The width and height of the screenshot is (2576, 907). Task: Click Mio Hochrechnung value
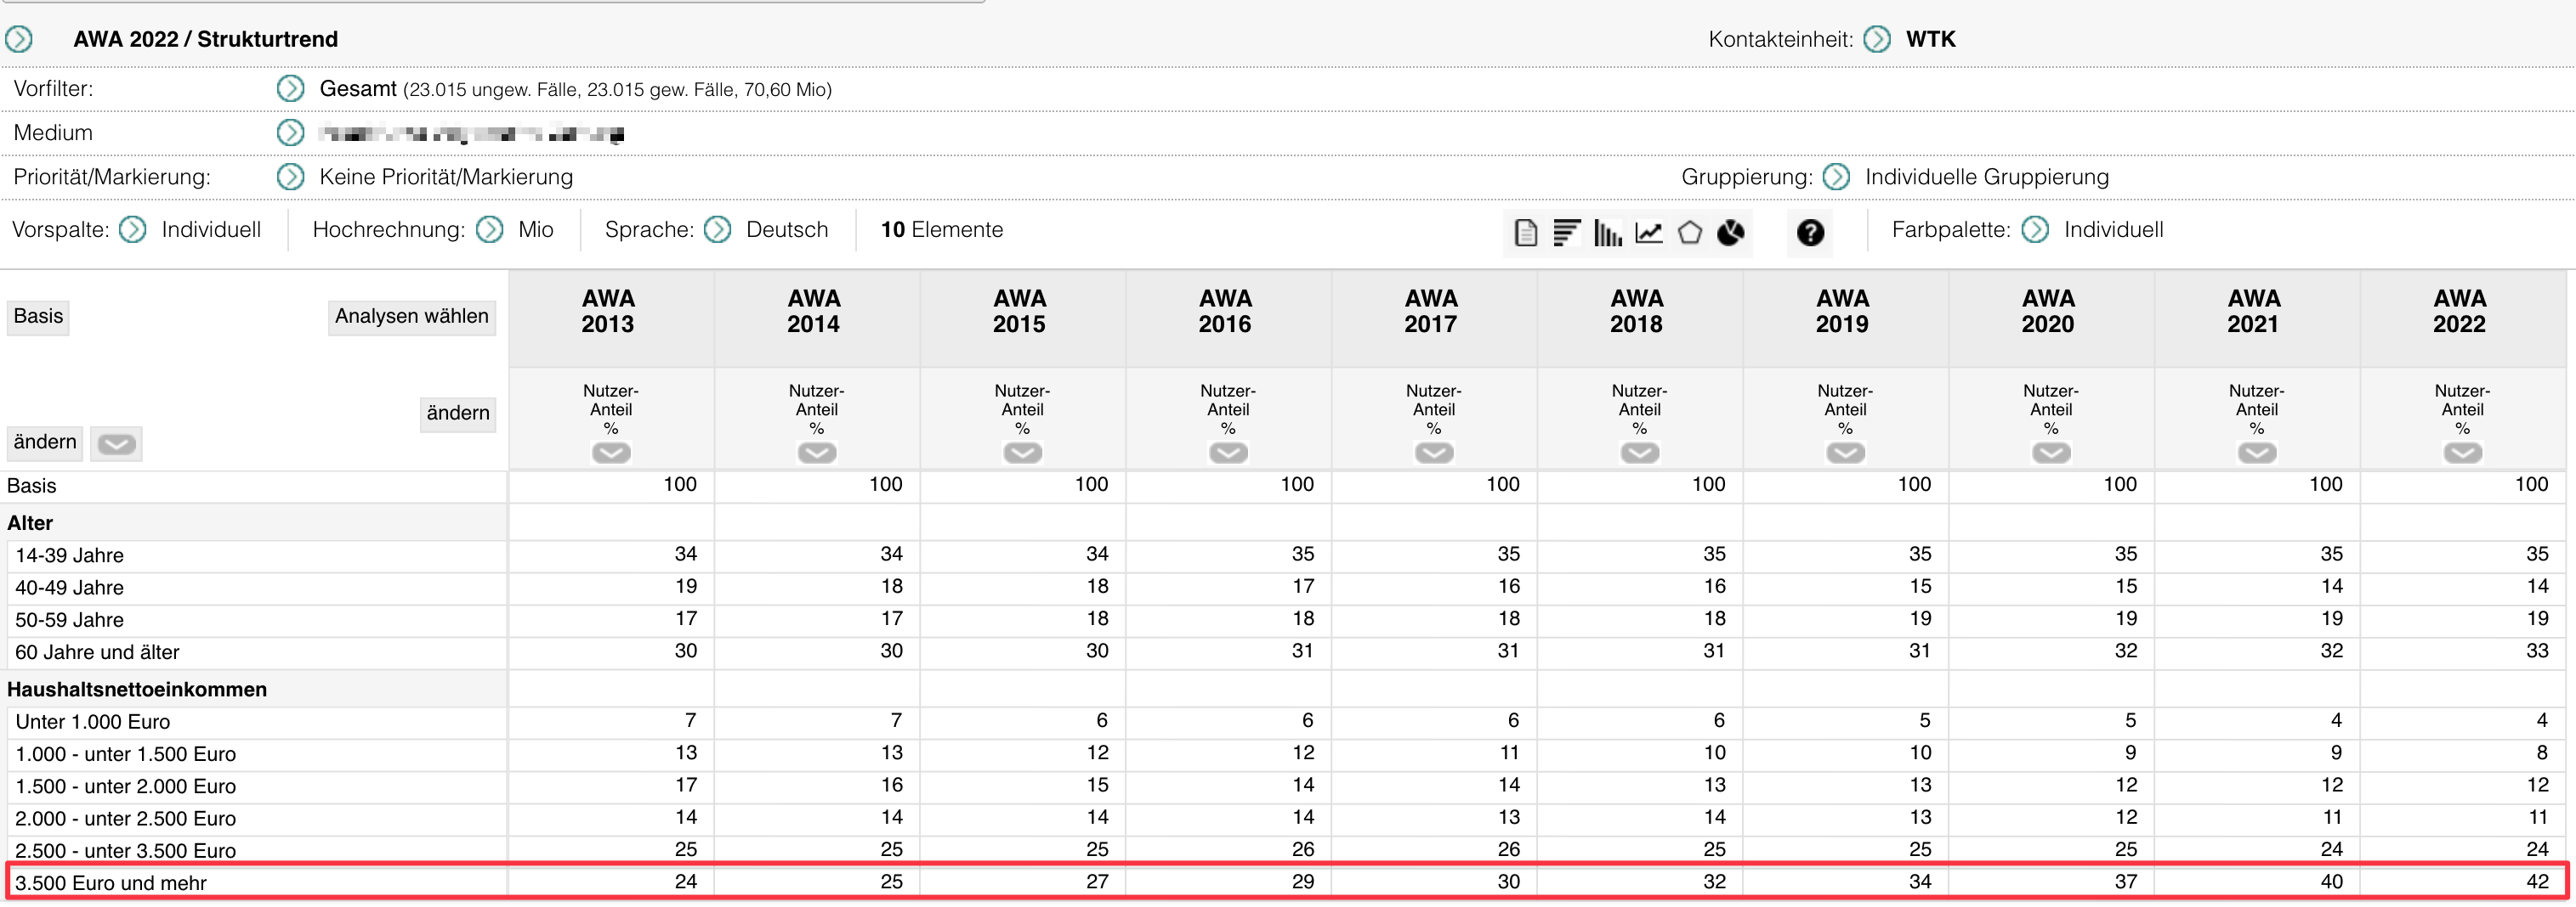(536, 230)
